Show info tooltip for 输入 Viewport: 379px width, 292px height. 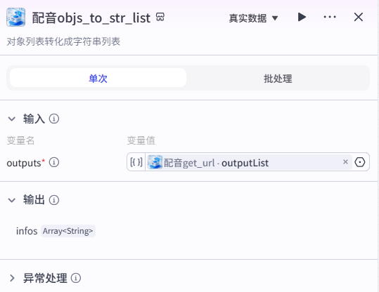pos(54,119)
